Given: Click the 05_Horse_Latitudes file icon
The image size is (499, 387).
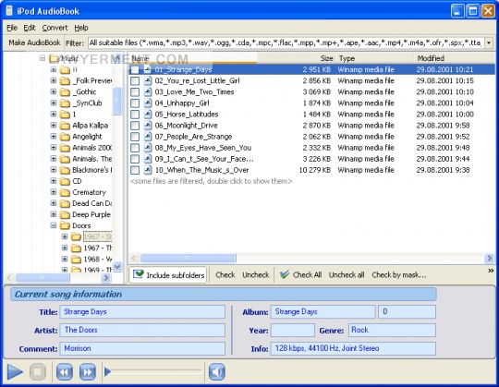Looking at the screenshot, I should 147,115.
